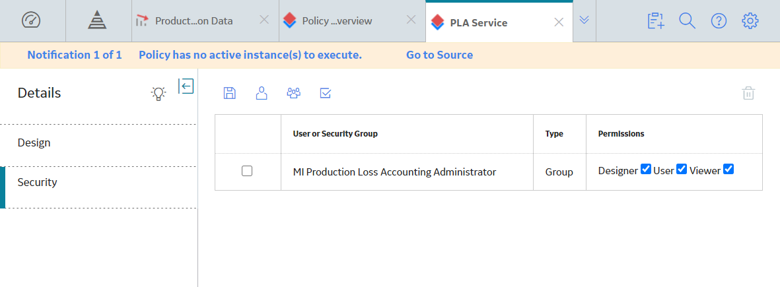Expand the tab overflow double-chevron
This screenshot has width=780, height=287.
point(584,20)
